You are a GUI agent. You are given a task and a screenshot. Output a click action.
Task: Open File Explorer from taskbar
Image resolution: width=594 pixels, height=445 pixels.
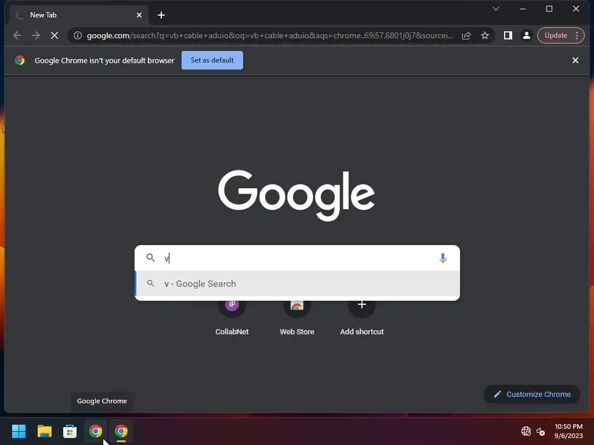coord(44,431)
